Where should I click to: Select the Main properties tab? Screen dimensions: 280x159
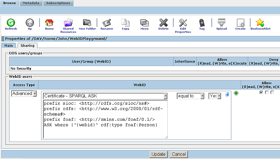pos(8,46)
